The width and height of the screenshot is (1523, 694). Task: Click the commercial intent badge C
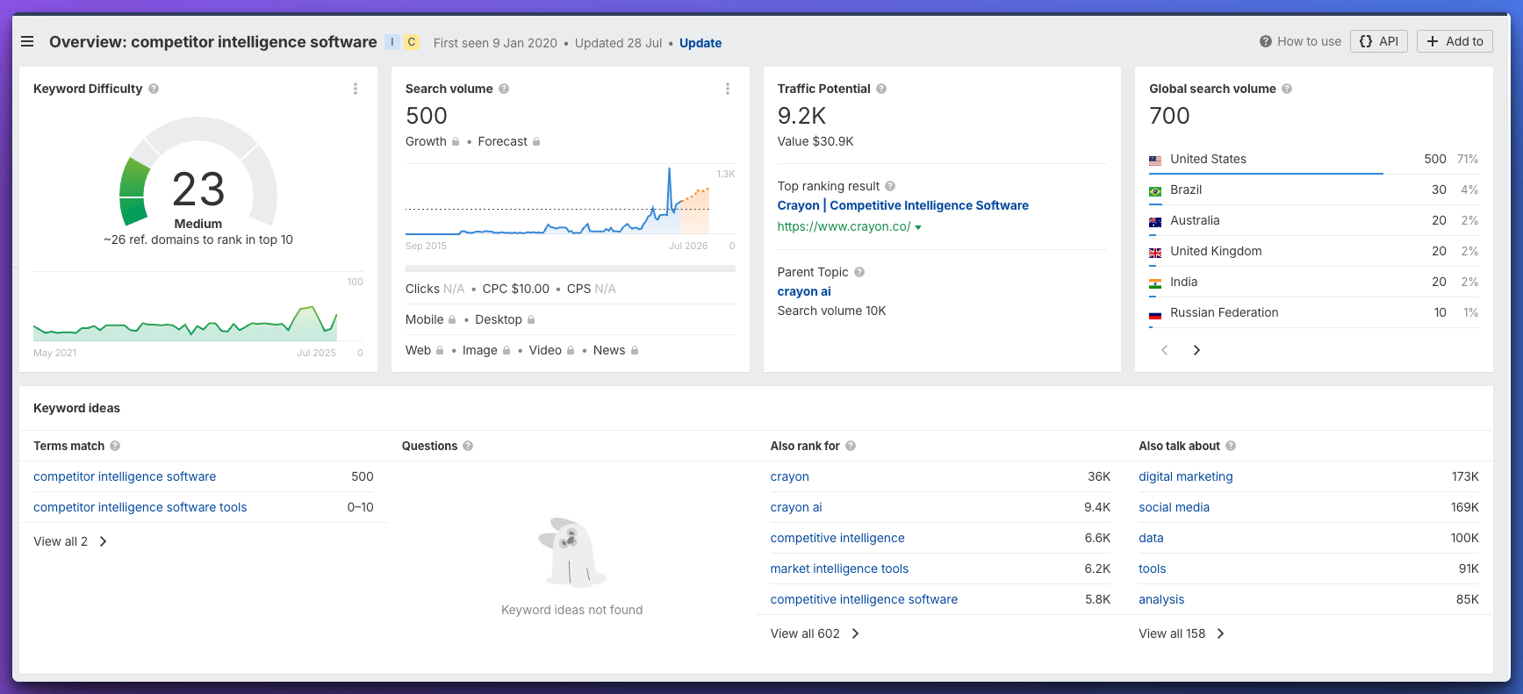click(x=412, y=42)
